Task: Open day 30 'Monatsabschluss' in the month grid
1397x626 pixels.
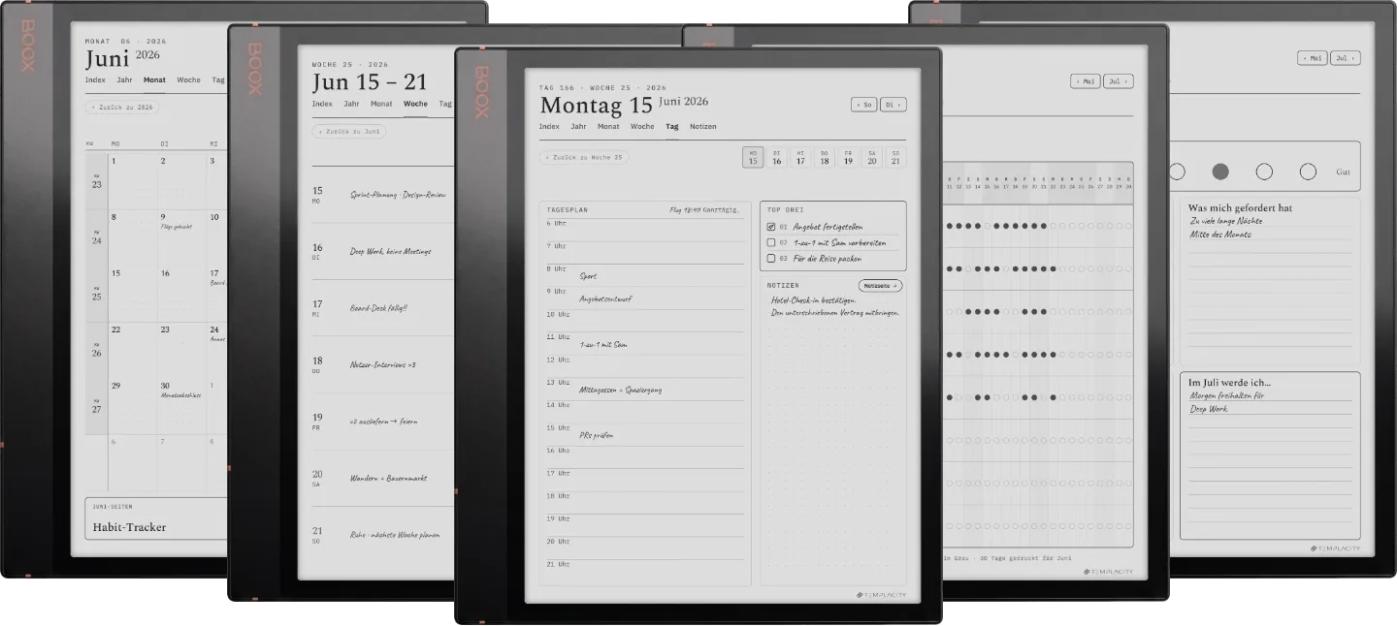Action: tap(180, 407)
